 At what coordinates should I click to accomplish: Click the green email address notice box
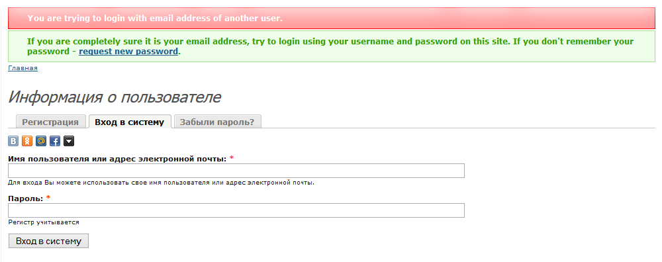click(332, 46)
